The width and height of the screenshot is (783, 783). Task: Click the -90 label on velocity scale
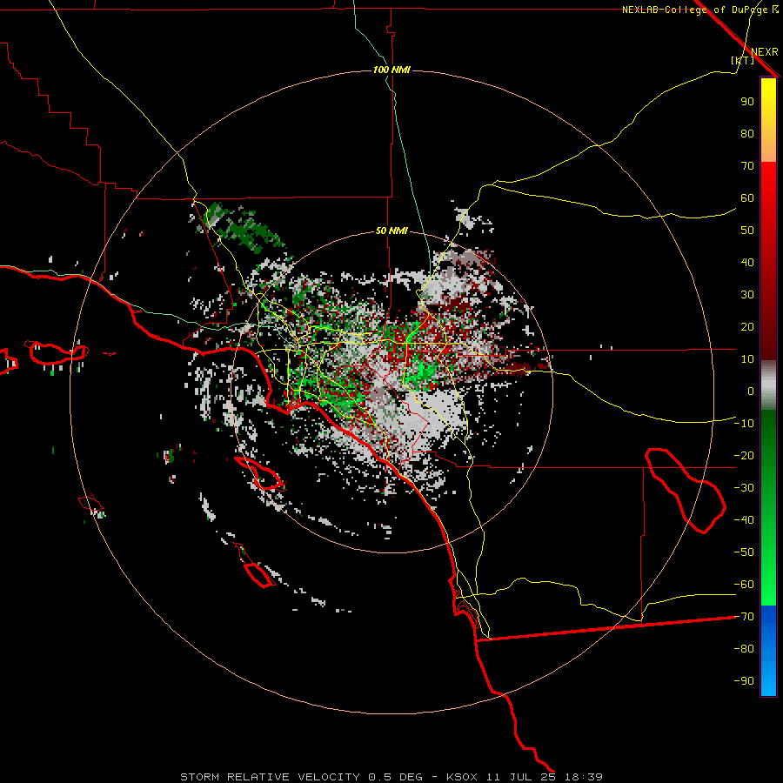click(744, 681)
